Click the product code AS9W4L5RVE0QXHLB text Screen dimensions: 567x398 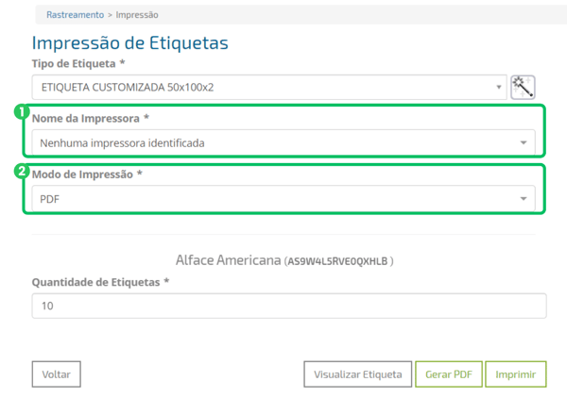337,261
